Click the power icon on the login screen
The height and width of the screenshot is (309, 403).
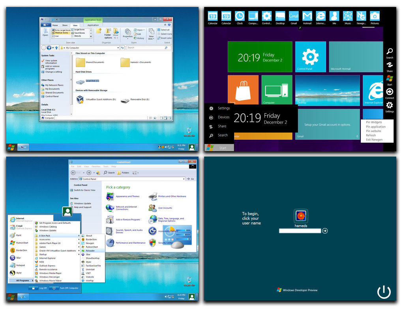[384, 292]
